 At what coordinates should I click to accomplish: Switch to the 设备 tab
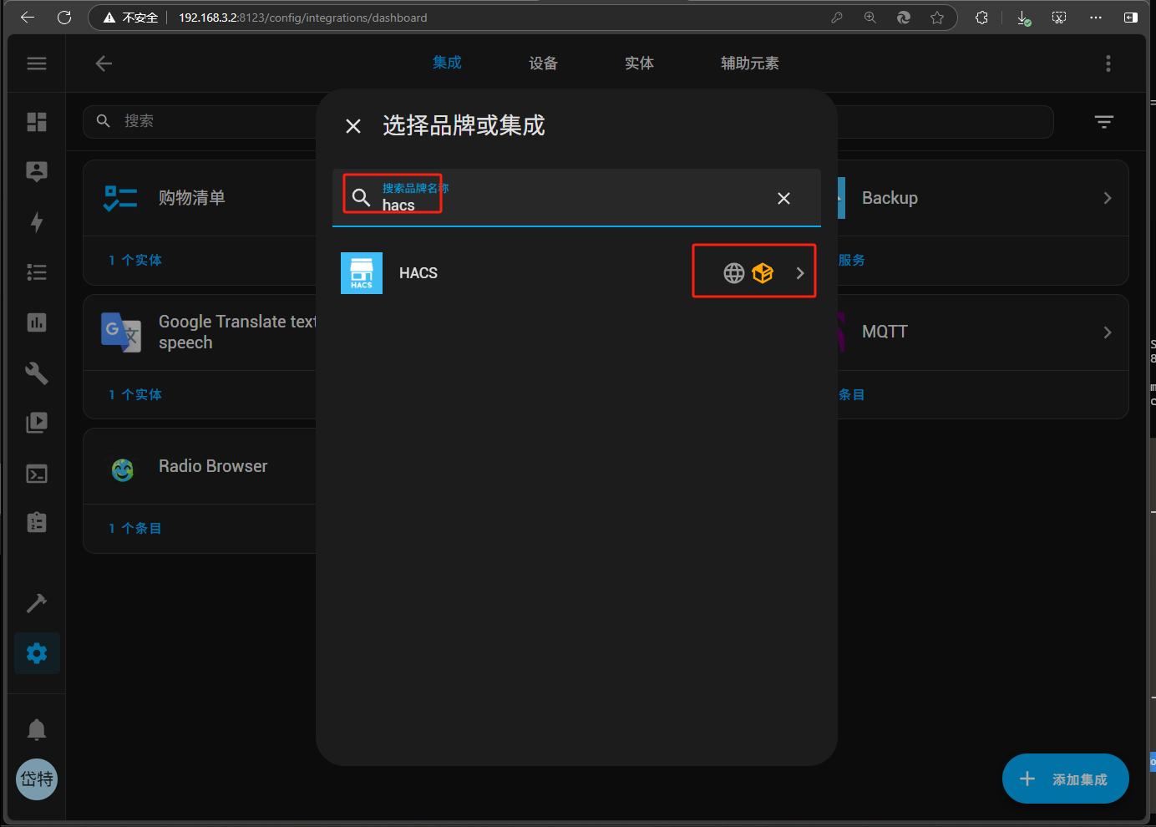click(543, 63)
